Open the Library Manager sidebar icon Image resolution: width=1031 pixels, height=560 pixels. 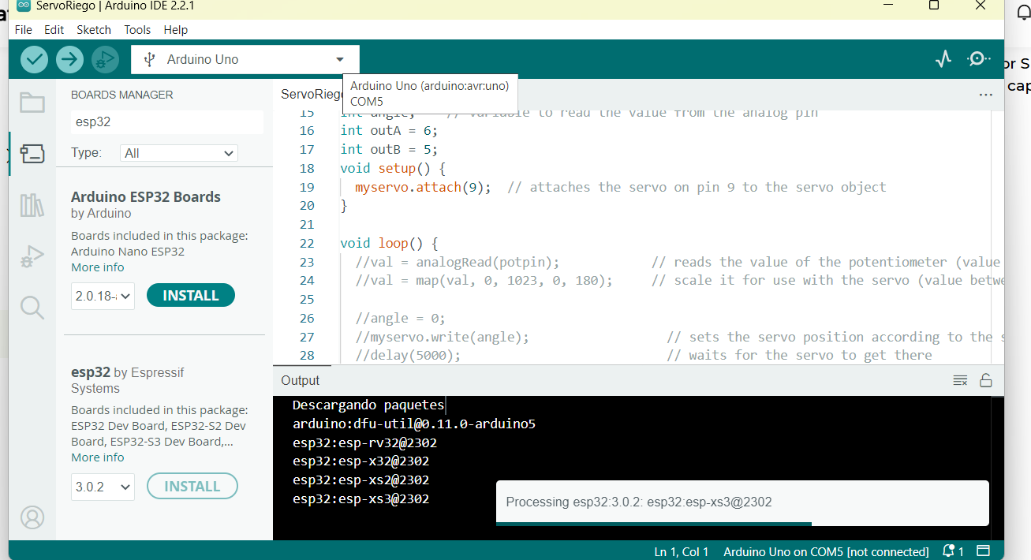[32, 206]
